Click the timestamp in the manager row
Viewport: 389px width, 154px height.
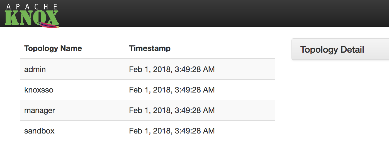(x=172, y=110)
